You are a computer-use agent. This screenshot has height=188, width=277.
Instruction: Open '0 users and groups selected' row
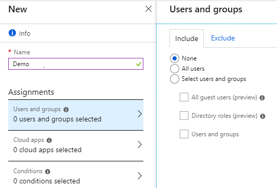pyautogui.click(x=76, y=115)
